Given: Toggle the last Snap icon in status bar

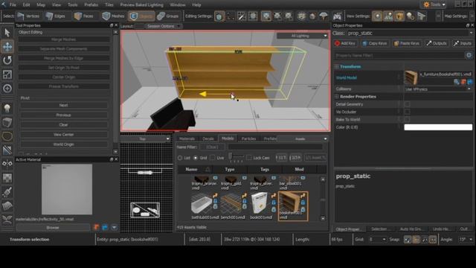Looking at the screenshot, I should coord(433,240).
